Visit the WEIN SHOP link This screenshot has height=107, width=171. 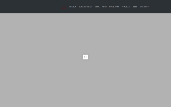click(144, 7)
